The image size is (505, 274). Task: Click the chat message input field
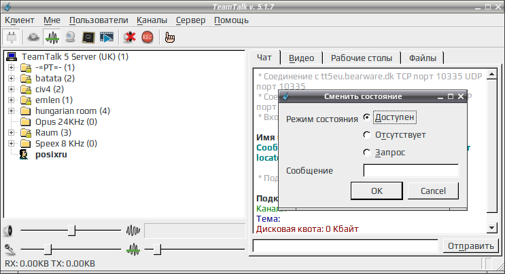pos(345,246)
